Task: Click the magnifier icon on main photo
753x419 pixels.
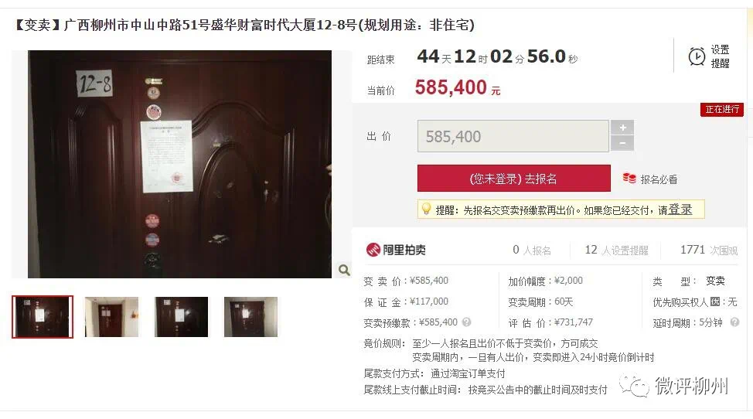Action: (x=344, y=270)
